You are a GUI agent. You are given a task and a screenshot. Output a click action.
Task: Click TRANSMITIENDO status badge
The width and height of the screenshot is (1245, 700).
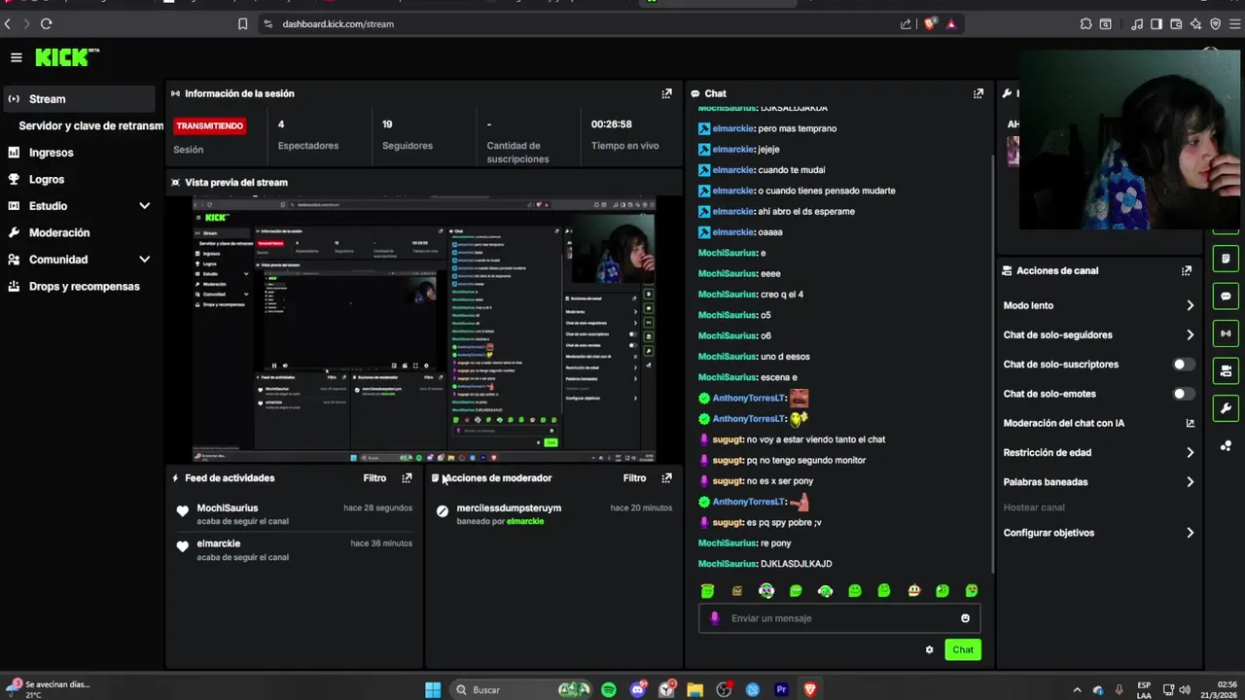click(x=209, y=125)
